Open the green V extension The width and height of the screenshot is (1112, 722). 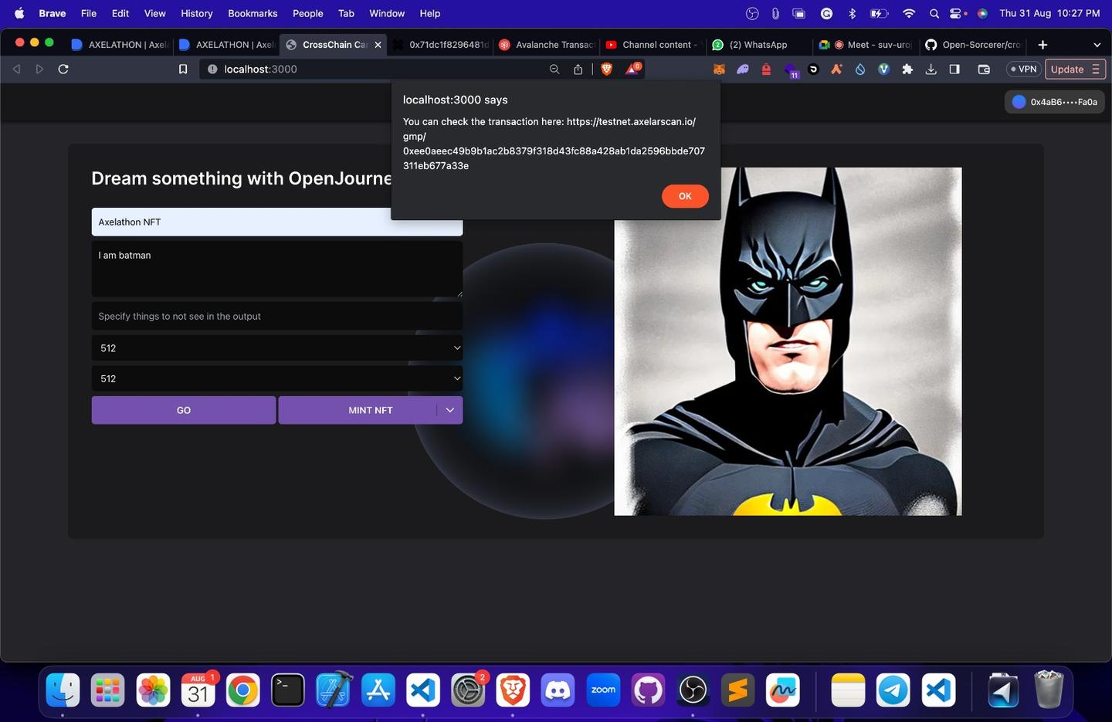884,69
